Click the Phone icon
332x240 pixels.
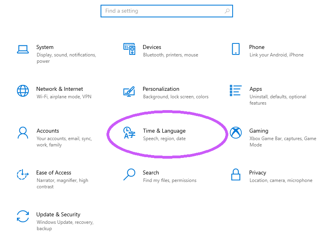[x=236, y=49]
